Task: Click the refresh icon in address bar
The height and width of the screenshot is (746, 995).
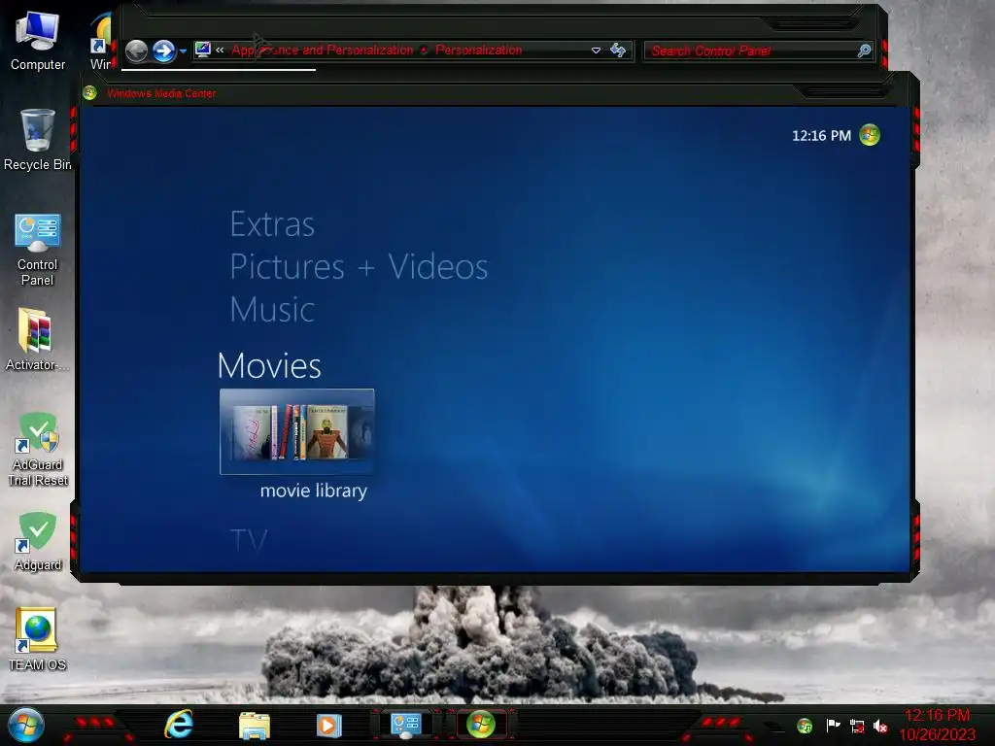Action: 618,51
